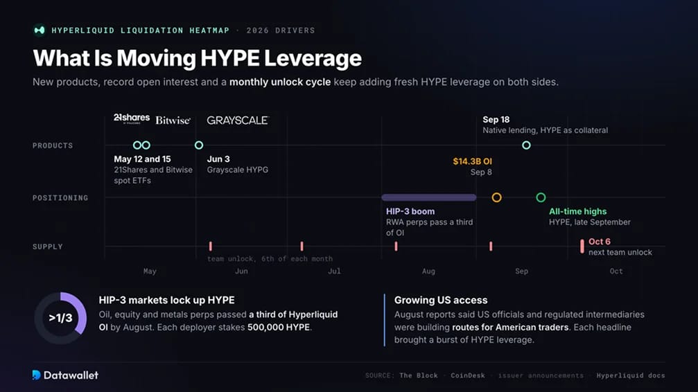The height and width of the screenshot is (392, 698).
Task: Click the Jun axis label
Action: [x=241, y=271]
